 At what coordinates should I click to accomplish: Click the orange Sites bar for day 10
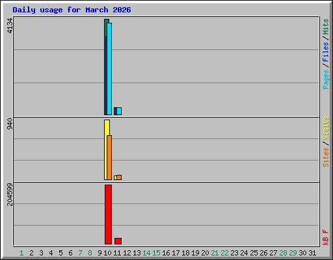(109, 158)
